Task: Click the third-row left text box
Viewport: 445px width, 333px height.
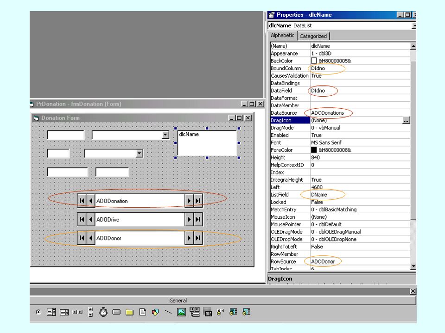Action: click(68, 172)
